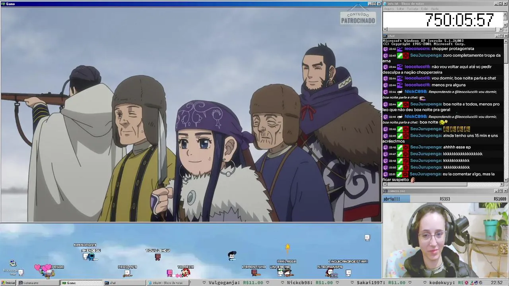Click the red TA_MECK pixel character
This screenshot has height=286, width=509.
(x=186, y=273)
